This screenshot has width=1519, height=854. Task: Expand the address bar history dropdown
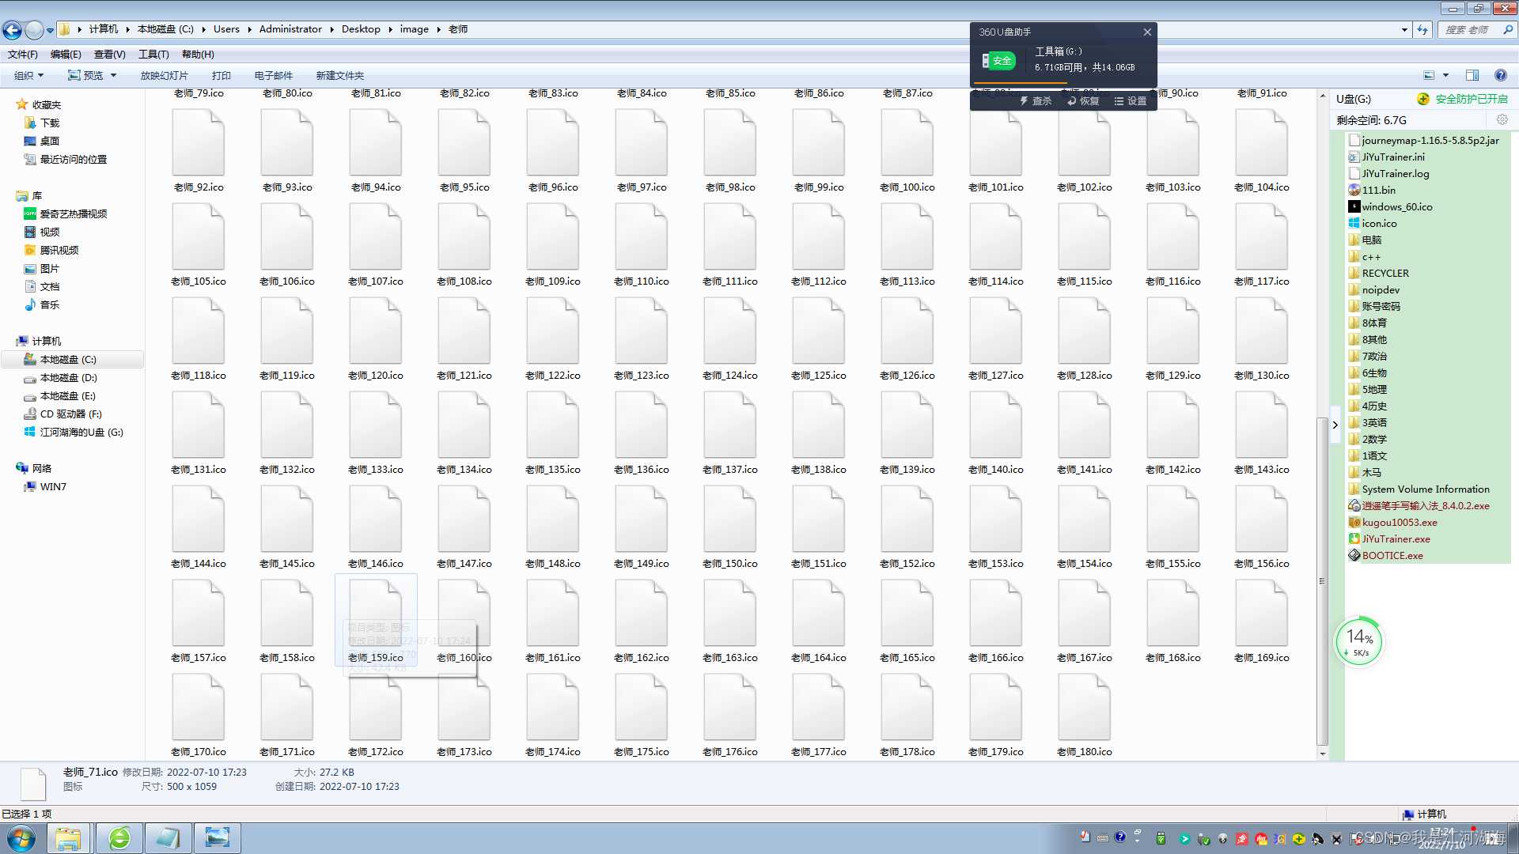(1404, 29)
